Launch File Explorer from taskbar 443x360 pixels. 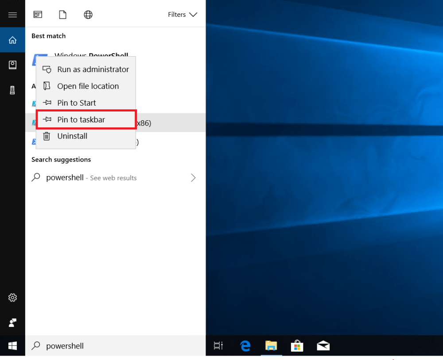pos(271,346)
